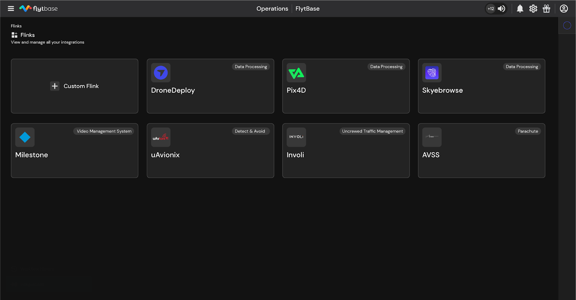This screenshot has width=576, height=300.
Task: Click the Parachute tag on AVSS card
Action: point(528,131)
